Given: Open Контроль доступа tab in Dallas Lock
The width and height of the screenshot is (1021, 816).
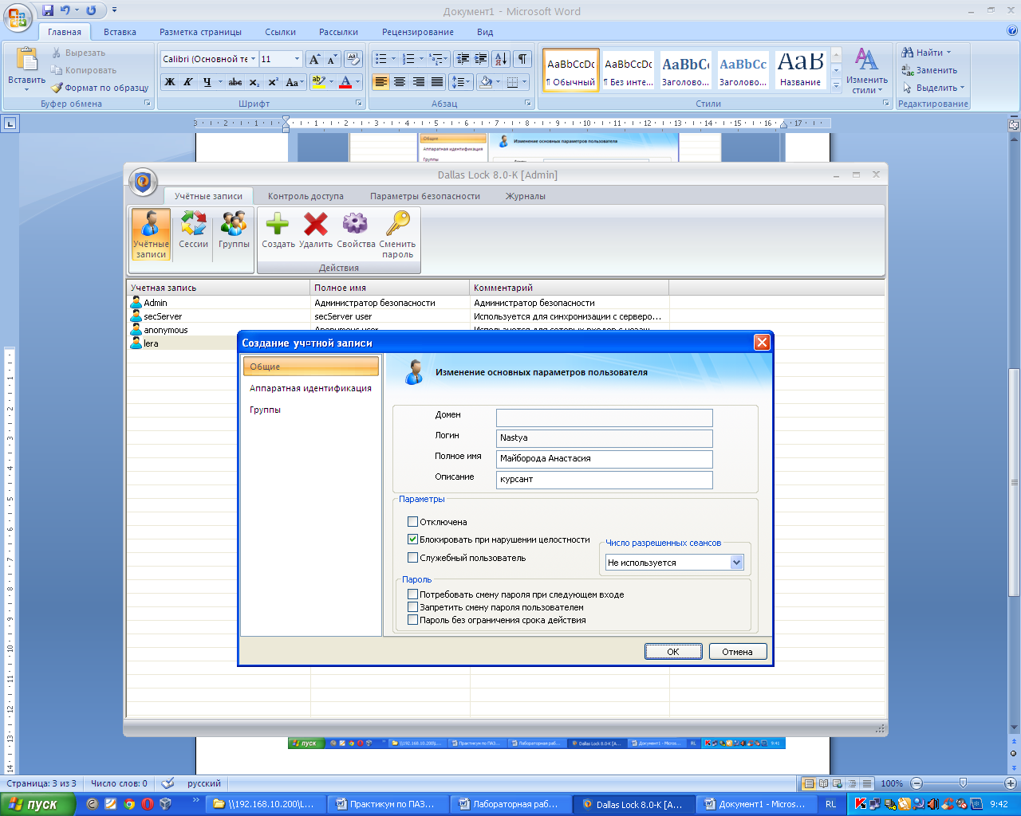Looking at the screenshot, I should [x=306, y=196].
